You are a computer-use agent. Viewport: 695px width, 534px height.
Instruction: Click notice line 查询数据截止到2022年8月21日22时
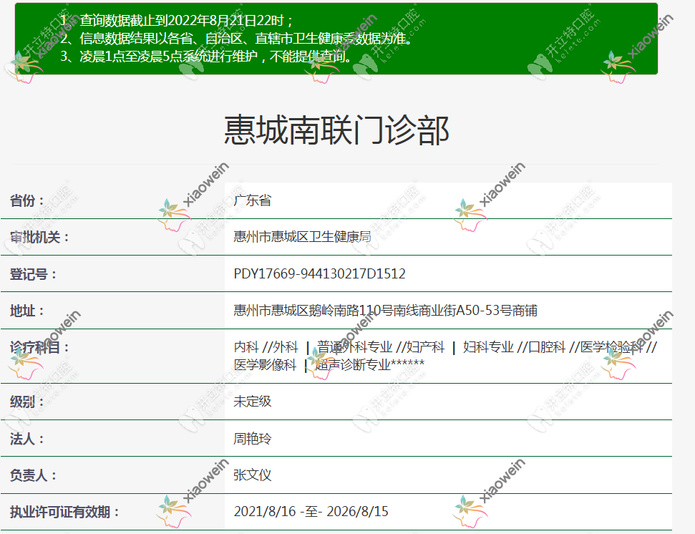[177, 20]
